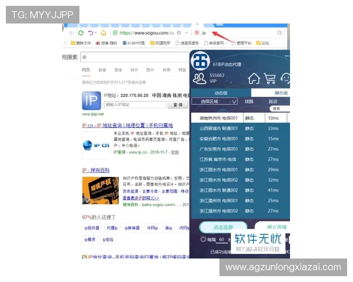Open the www.ipip.net link
Viewport: 353px width, 282px height.
(93, 114)
